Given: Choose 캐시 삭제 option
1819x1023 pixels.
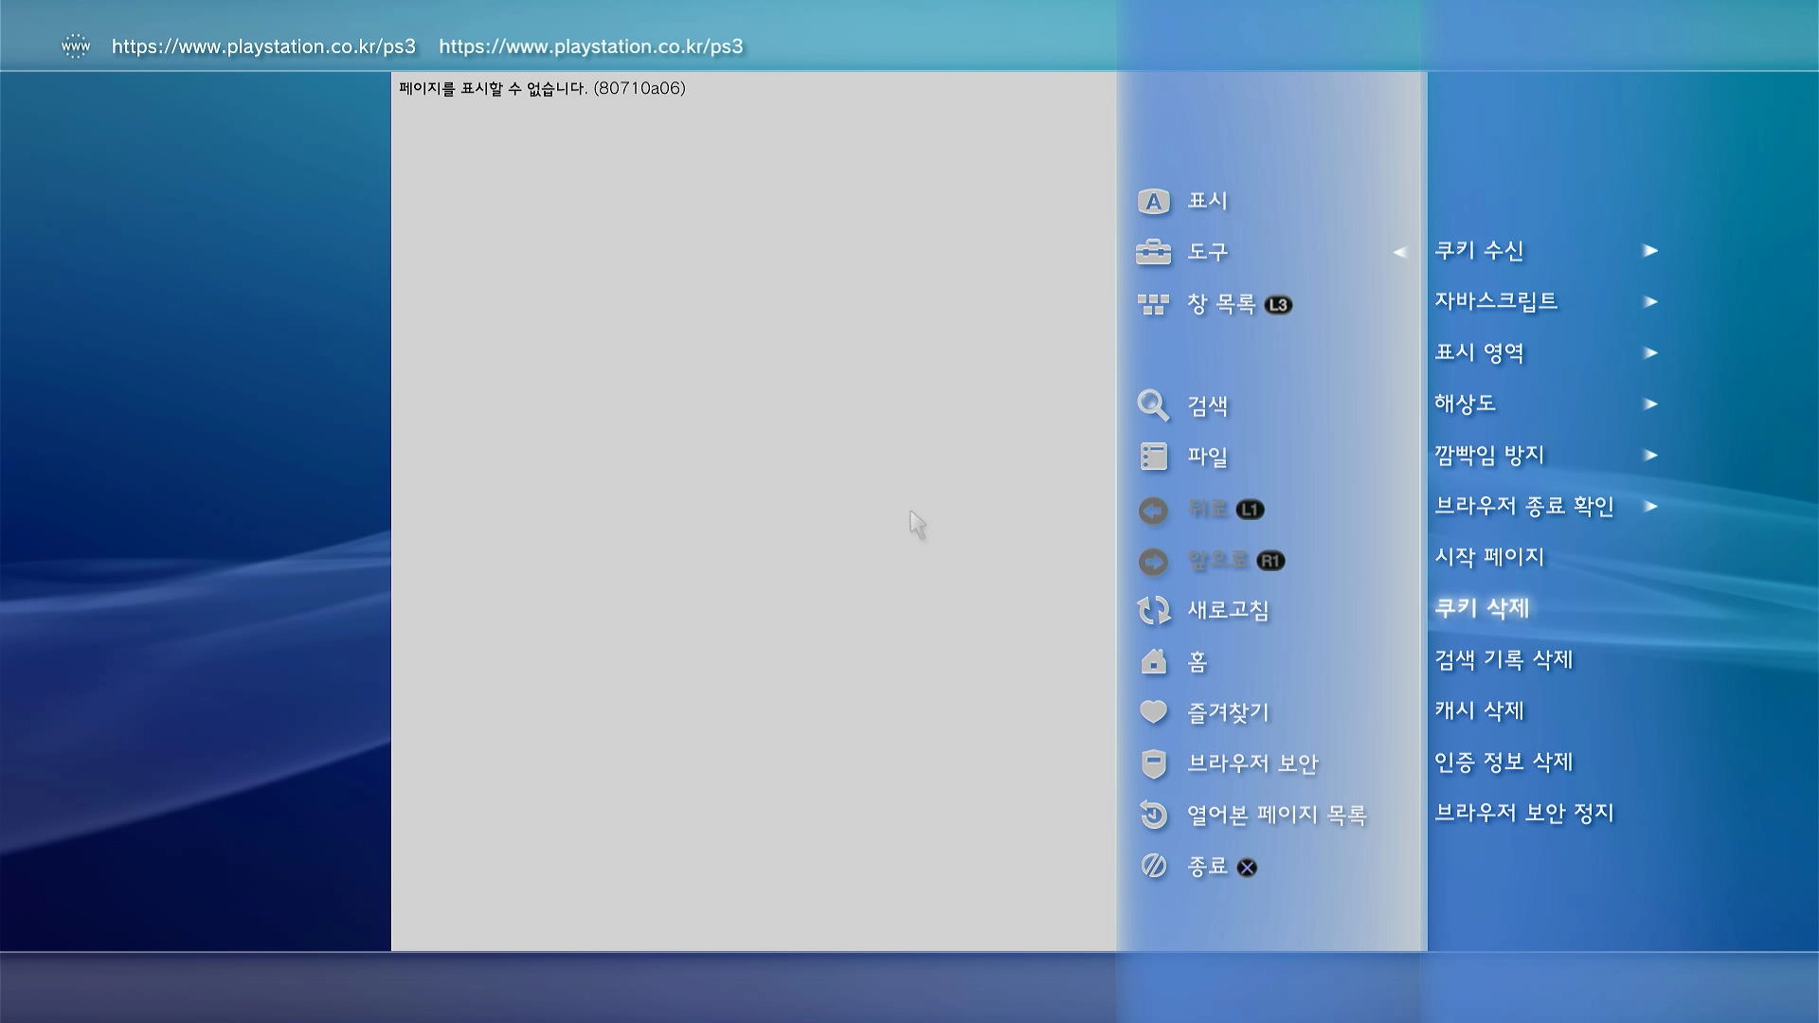Looking at the screenshot, I should pyautogui.click(x=1479, y=710).
